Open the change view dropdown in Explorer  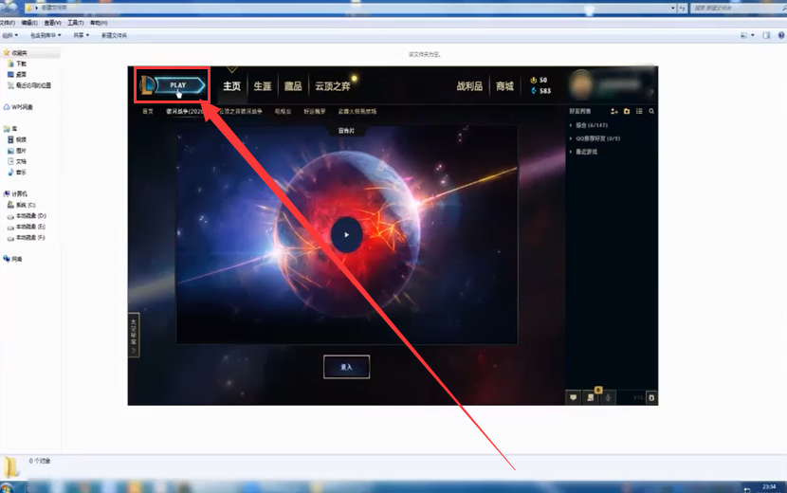tap(752, 36)
